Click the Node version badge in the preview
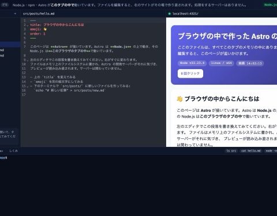The height and width of the screenshot is (216, 277). click(192, 63)
